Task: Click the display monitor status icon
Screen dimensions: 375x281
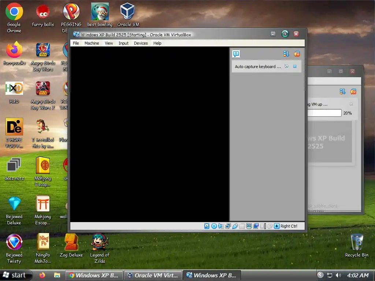Action: point(249,226)
